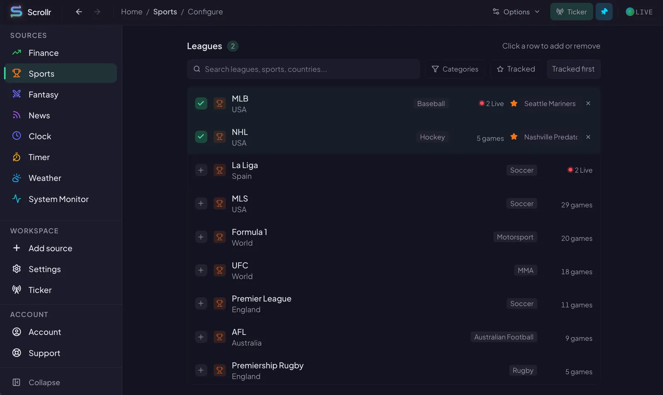
Task: Click the Baseball category tag
Action: point(431,104)
